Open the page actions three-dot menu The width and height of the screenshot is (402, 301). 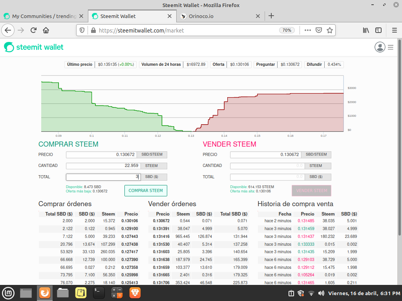point(308,30)
